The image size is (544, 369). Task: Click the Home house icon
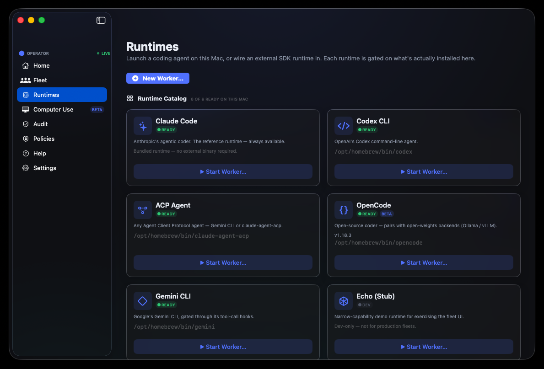click(25, 65)
